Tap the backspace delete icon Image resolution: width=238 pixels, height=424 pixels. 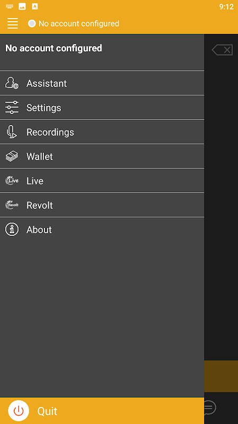coord(222,50)
